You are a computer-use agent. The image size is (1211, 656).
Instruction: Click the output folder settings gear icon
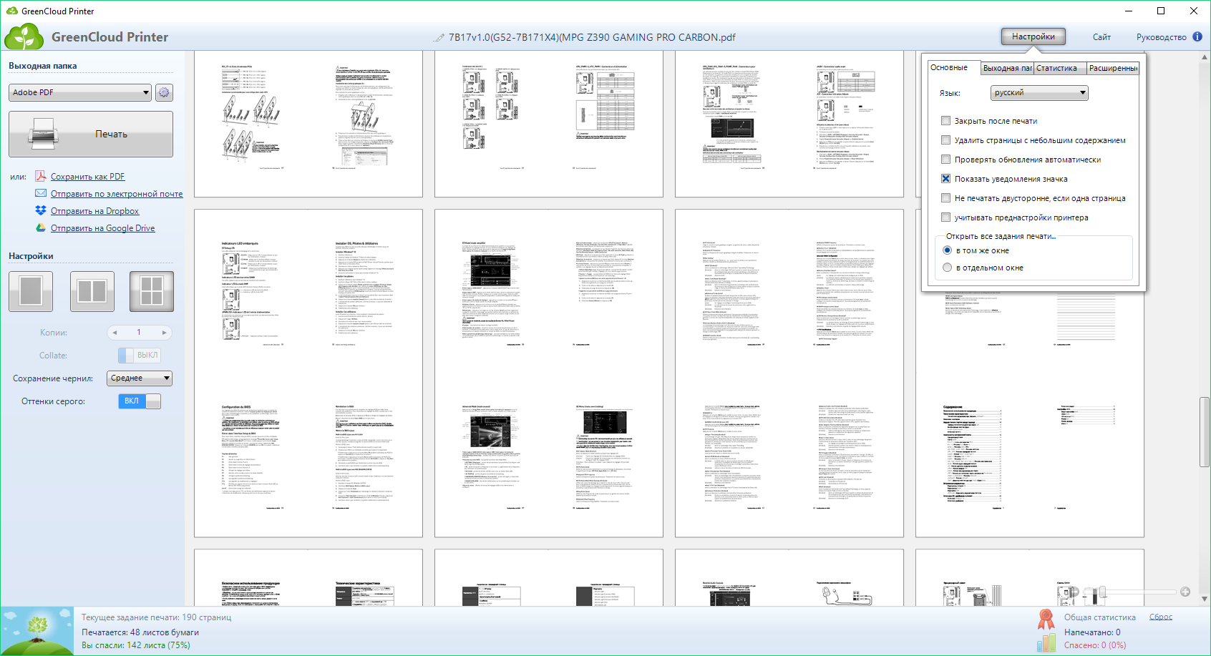tap(164, 92)
